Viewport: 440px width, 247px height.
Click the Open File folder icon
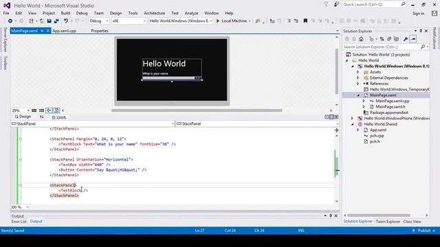42,21
